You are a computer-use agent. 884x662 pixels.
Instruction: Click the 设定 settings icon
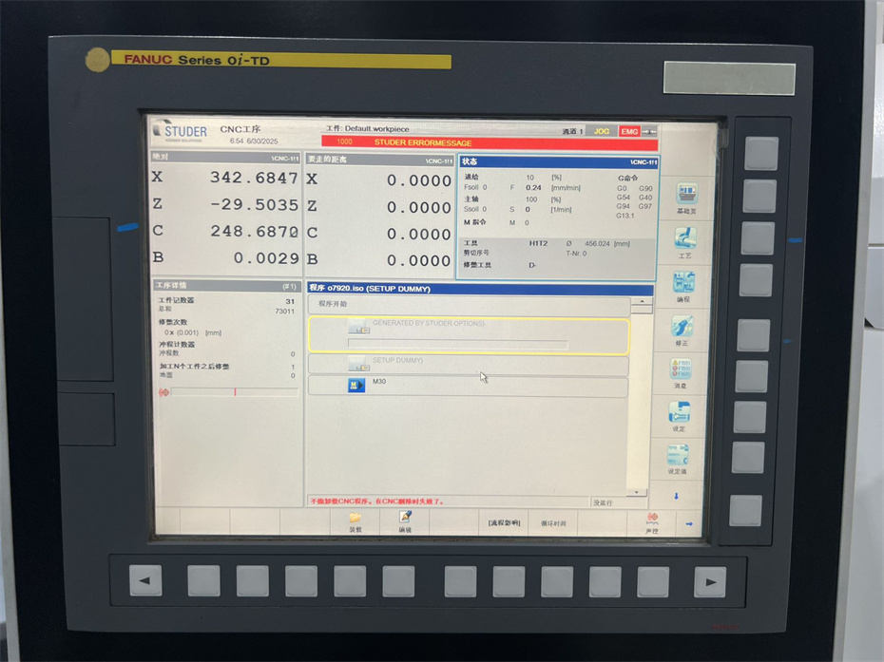coord(679,414)
